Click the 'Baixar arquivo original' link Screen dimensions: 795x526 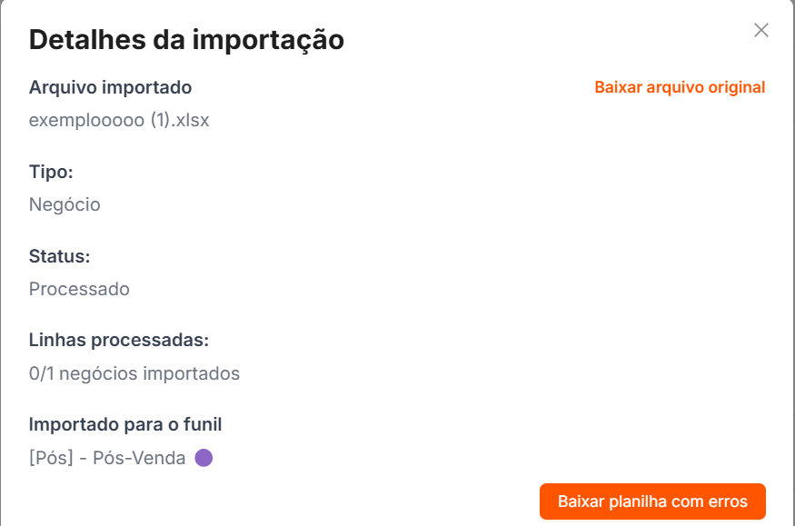point(680,87)
